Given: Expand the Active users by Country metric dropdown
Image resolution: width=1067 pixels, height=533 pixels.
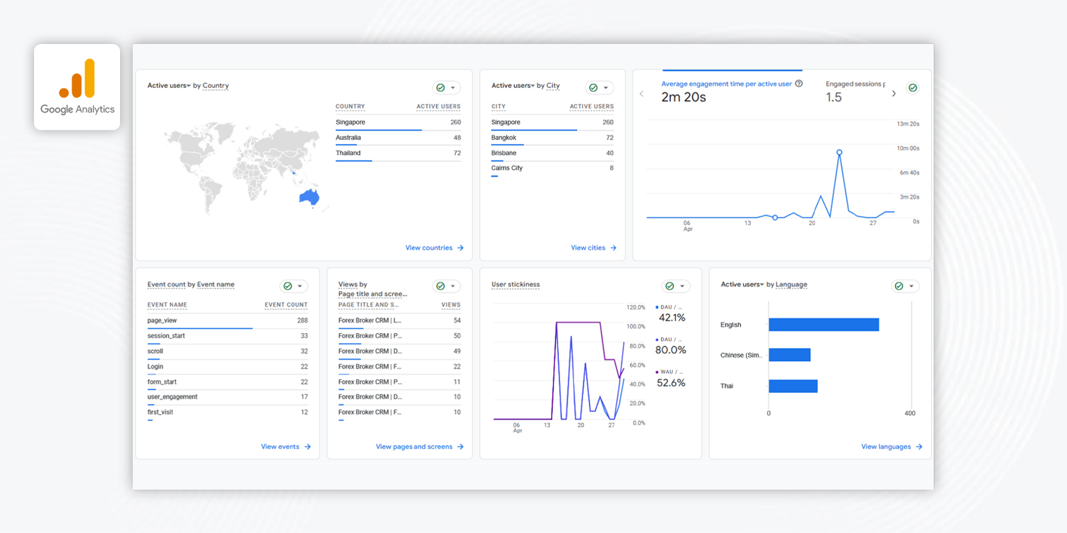Looking at the screenshot, I should (x=188, y=86).
